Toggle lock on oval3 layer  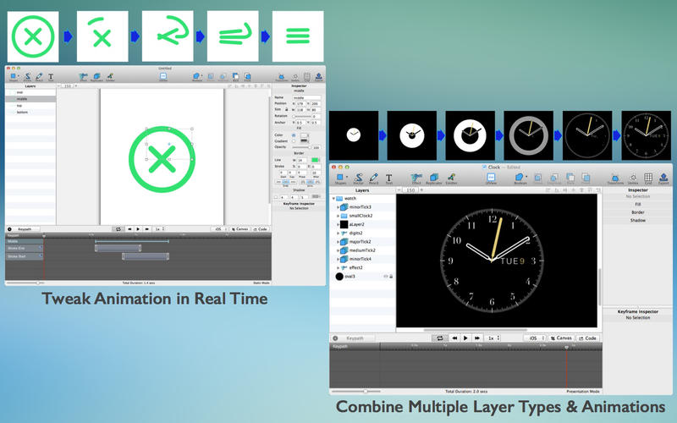click(x=391, y=277)
